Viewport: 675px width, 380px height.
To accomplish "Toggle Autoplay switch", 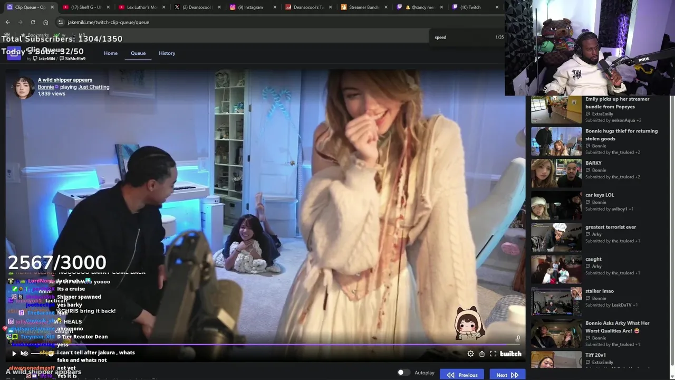I will pyautogui.click(x=403, y=373).
